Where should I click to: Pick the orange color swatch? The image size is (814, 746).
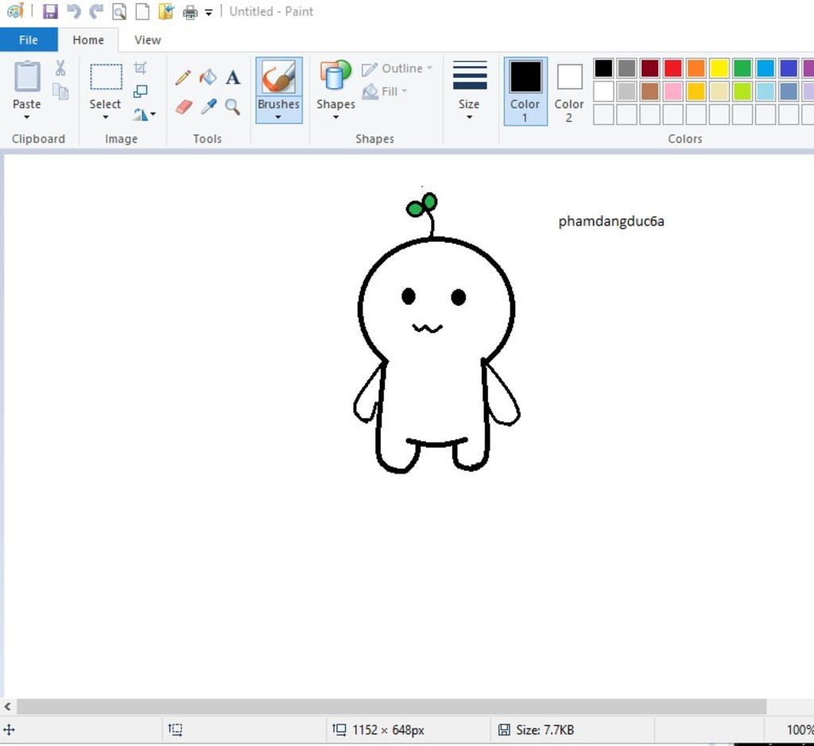(696, 68)
